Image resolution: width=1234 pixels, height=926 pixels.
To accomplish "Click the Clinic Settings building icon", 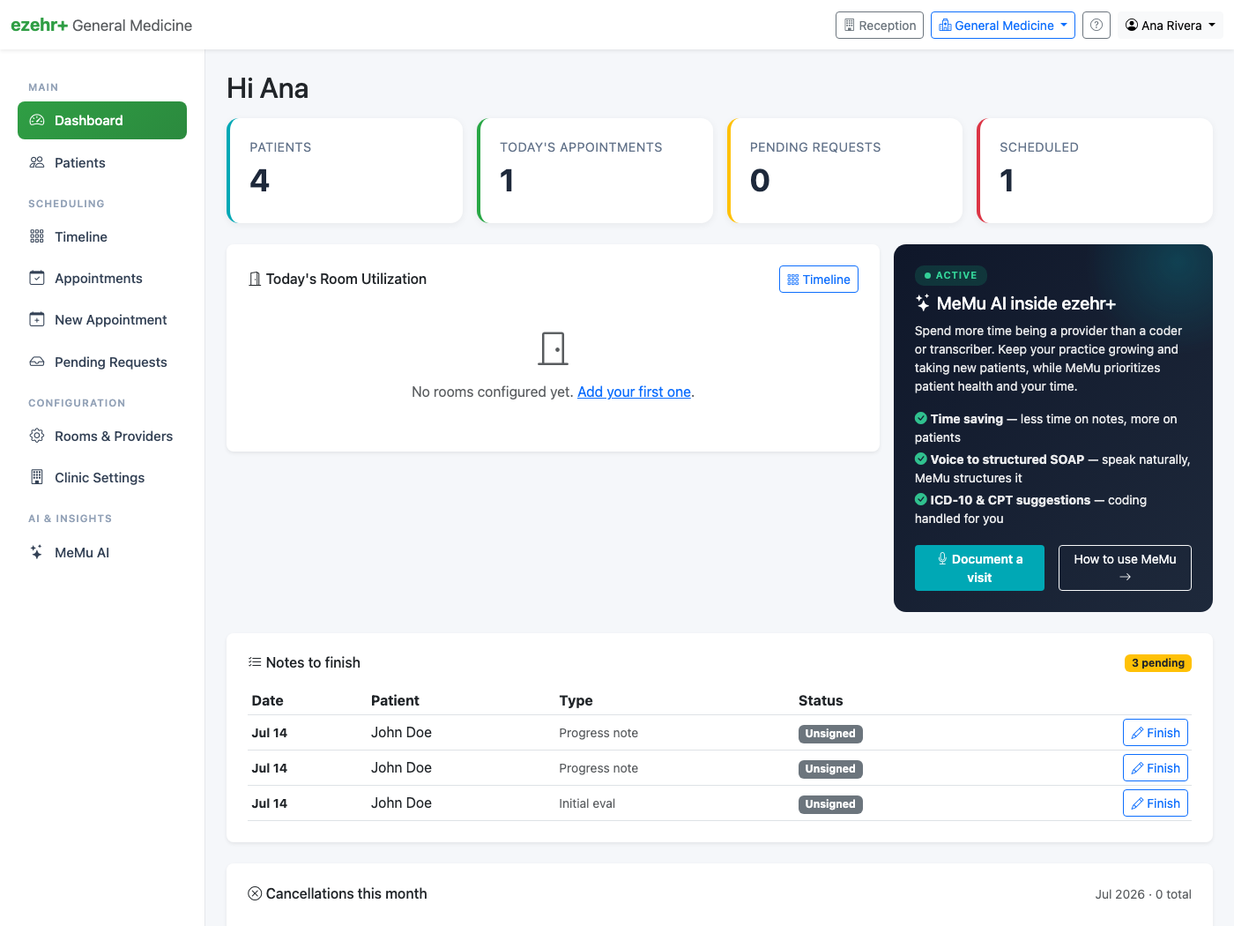I will [x=37, y=477].
